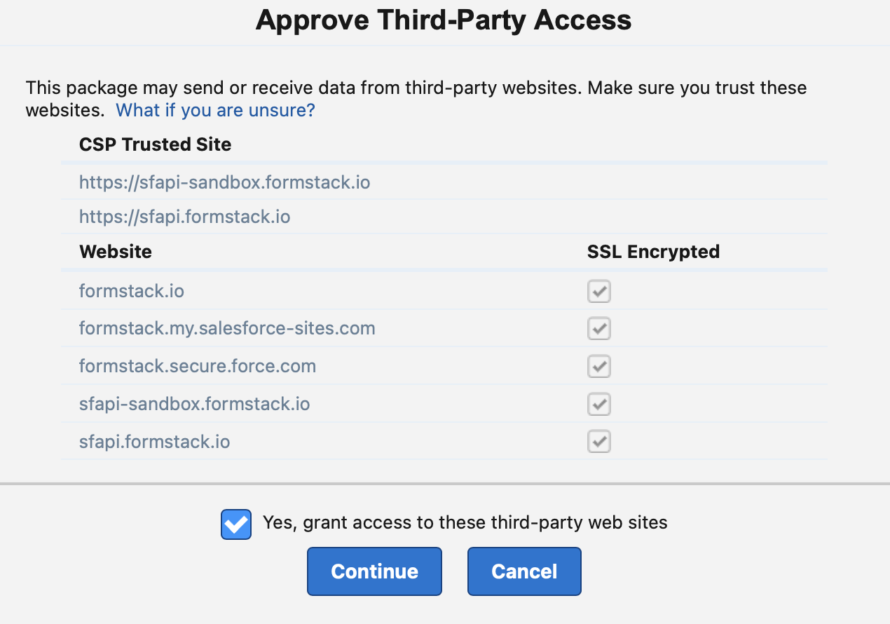
Task: Open the formstack.my.salesforce-sites.com website link
Action: tap(227, 328)
